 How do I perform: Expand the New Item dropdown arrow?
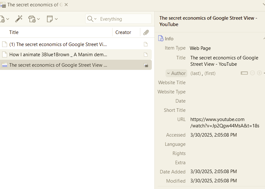coord(8,19)
